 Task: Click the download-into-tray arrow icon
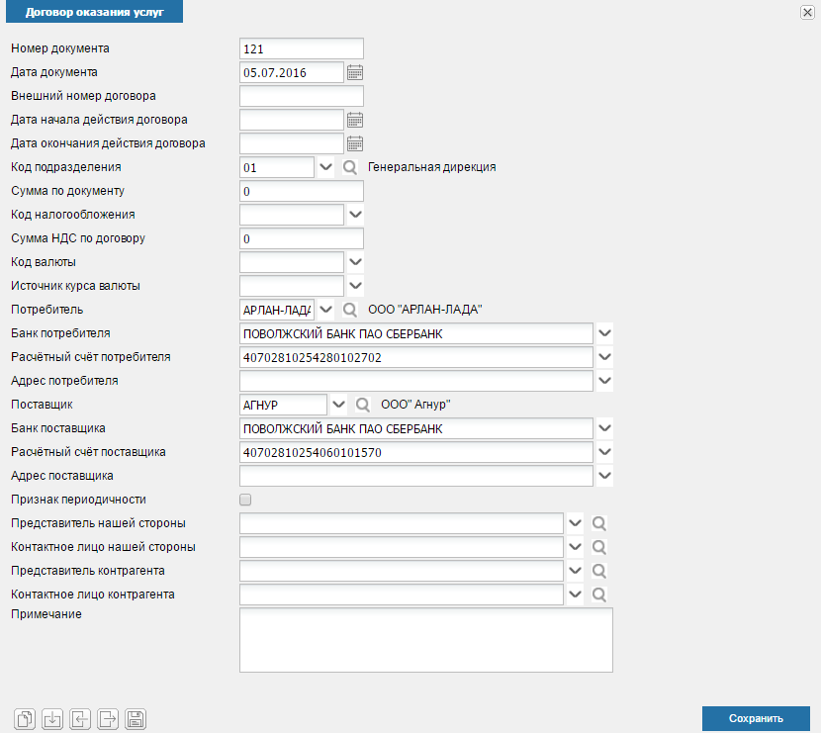52,719
